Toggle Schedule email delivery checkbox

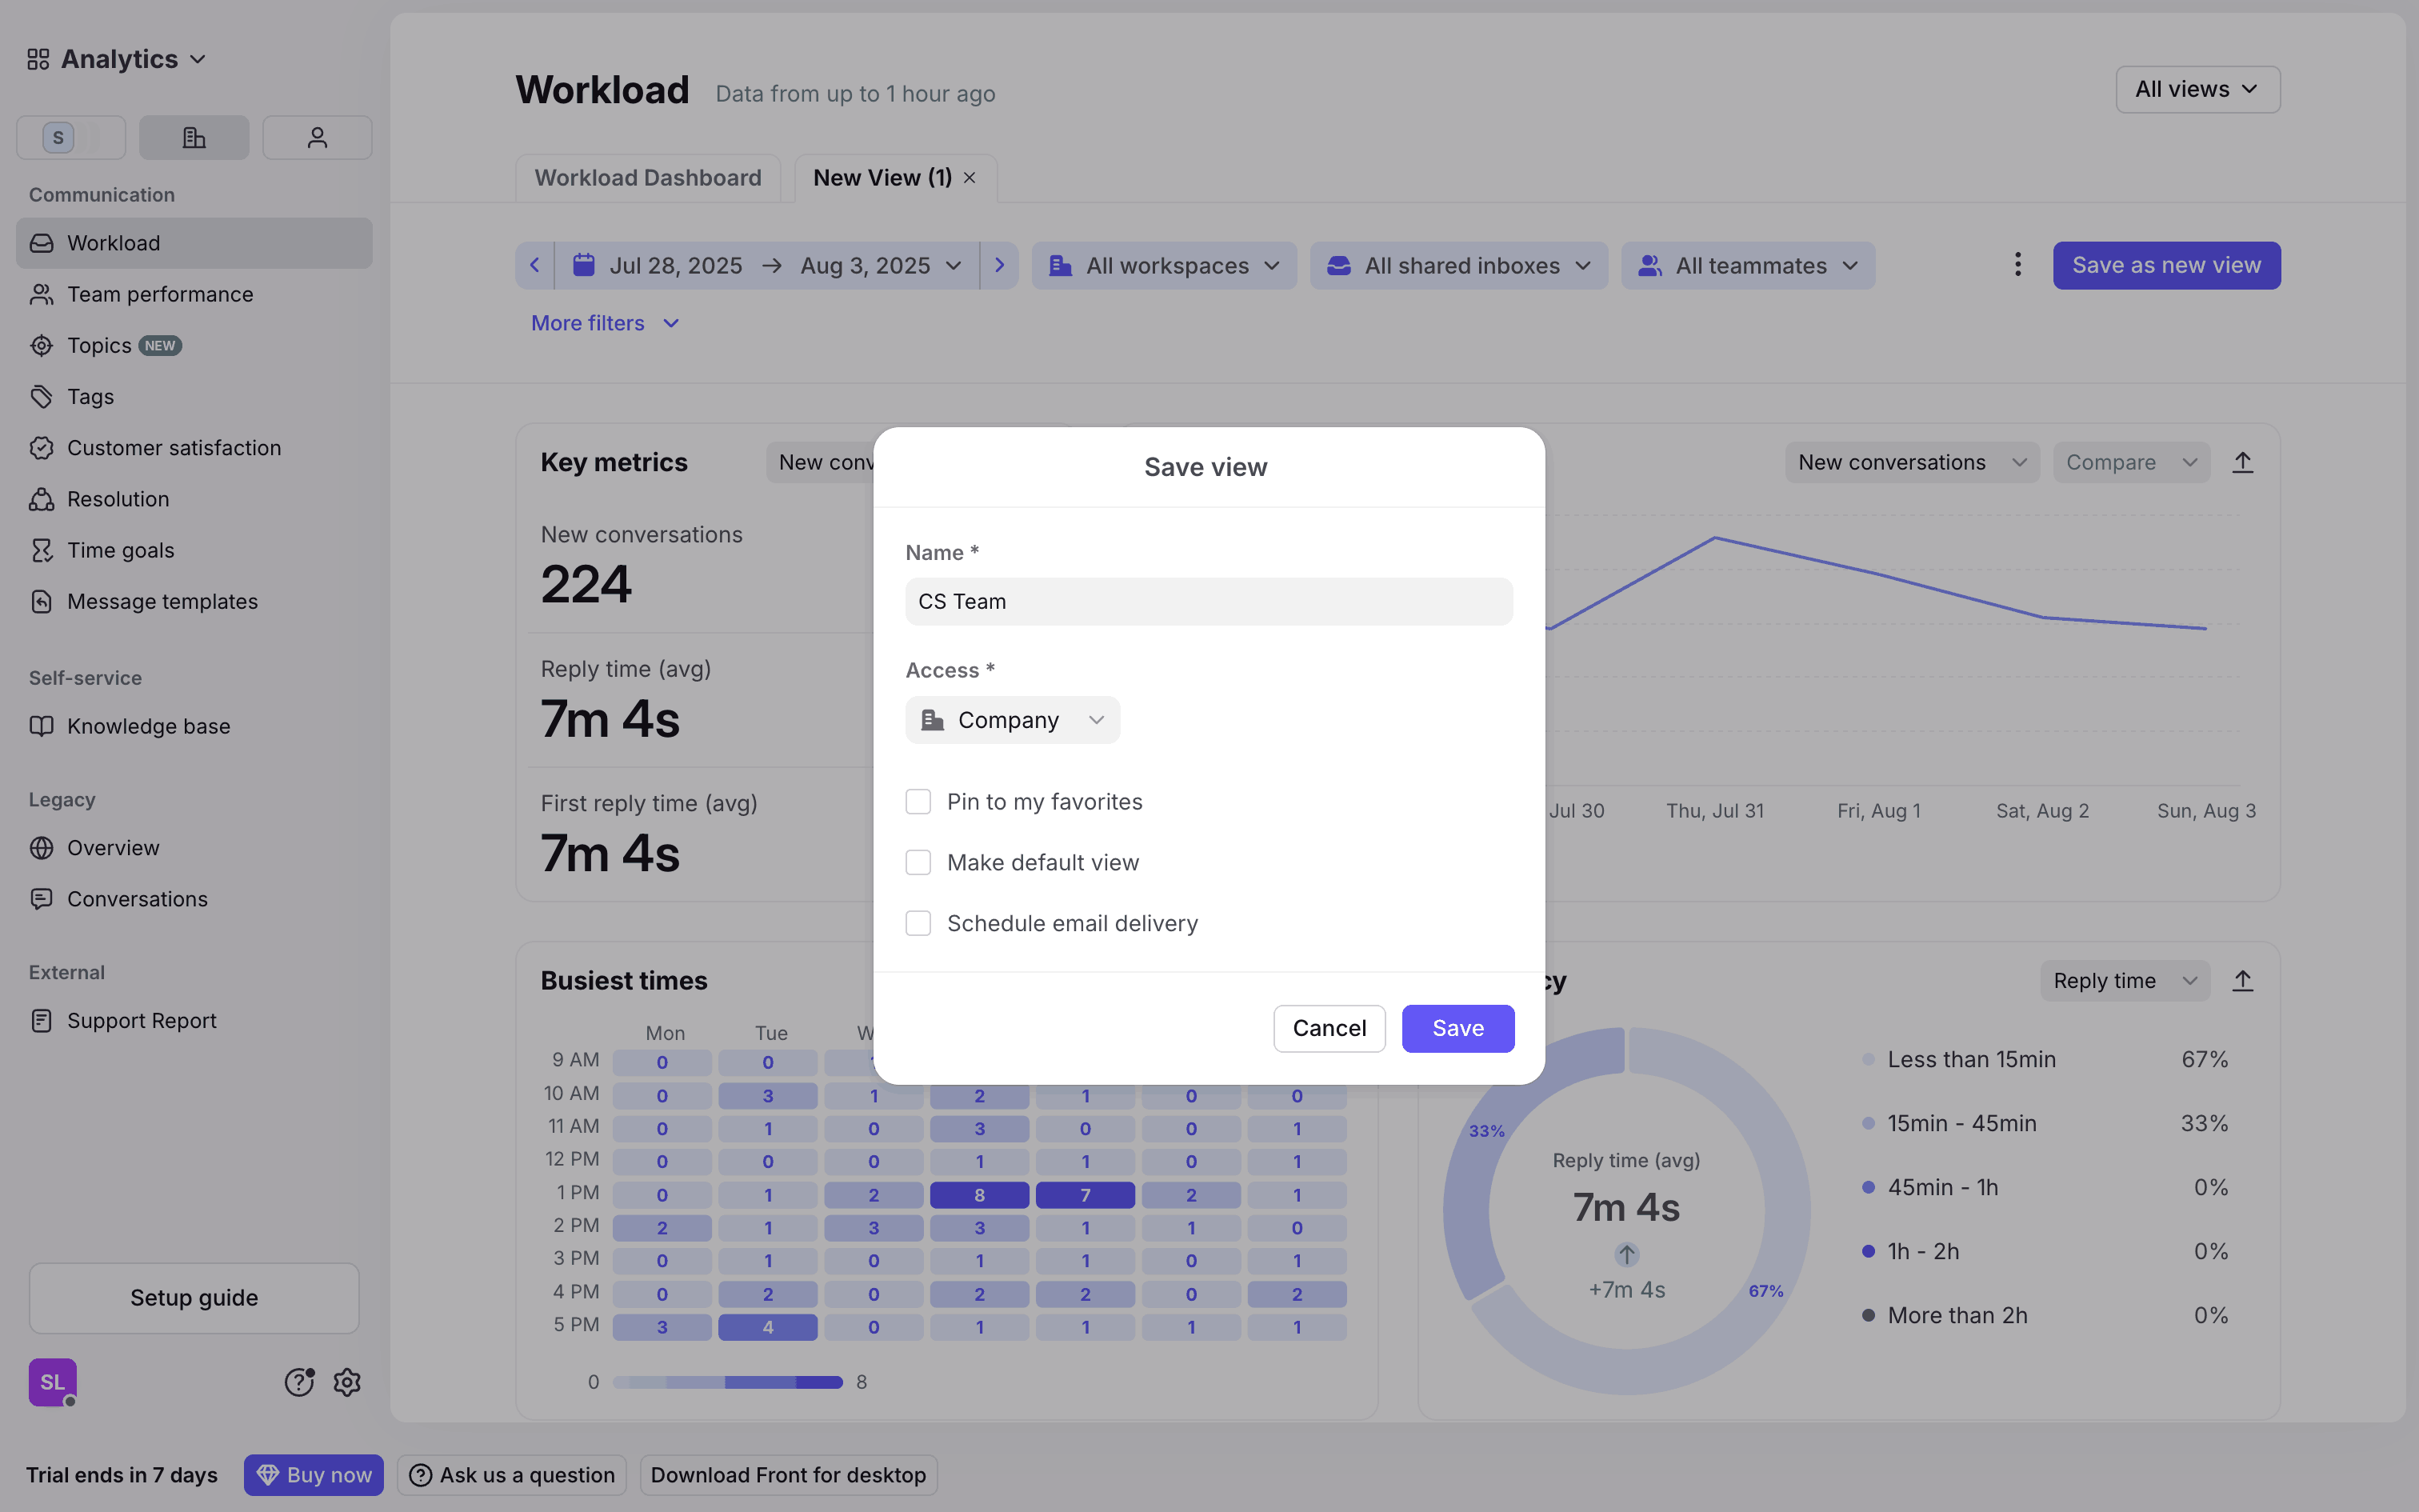(x=918, y=923)
